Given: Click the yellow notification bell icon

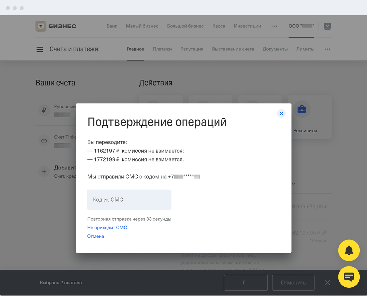Looking at the screenshot, I should click(x=349, y=250).
